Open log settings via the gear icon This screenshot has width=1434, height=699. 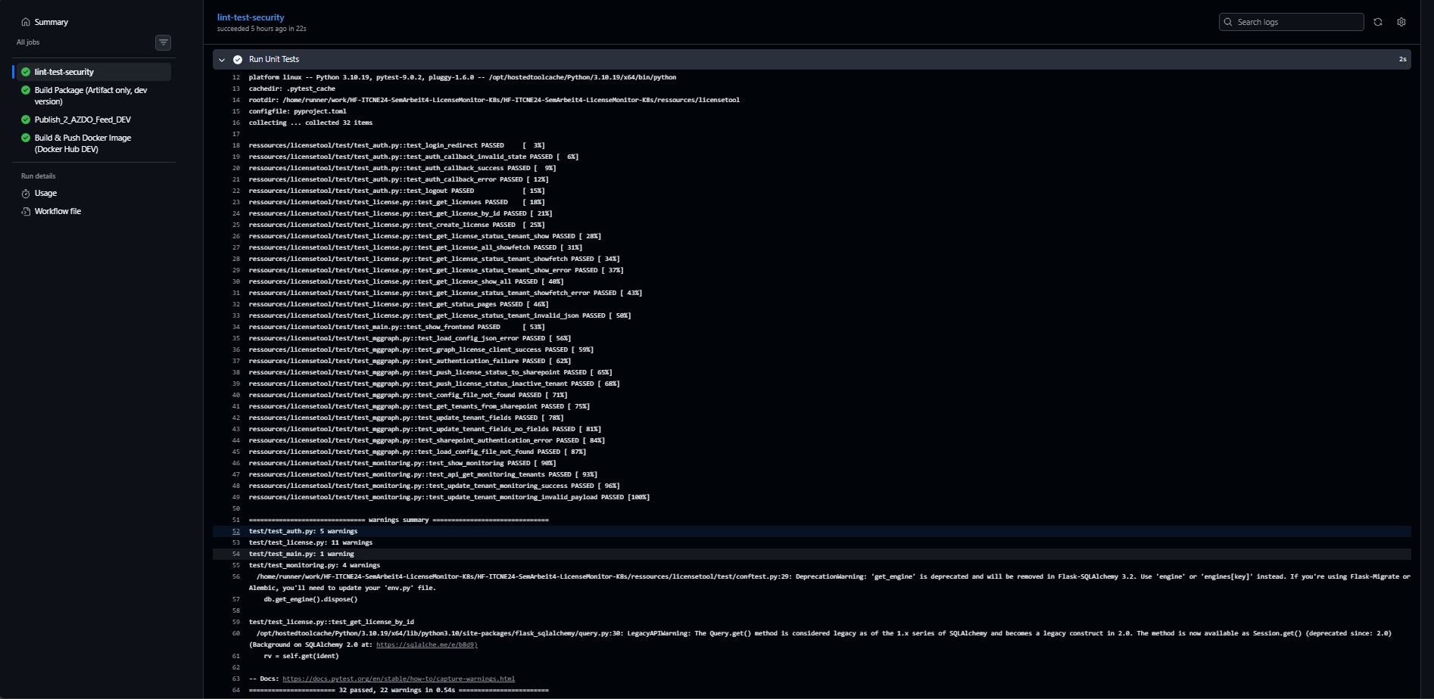click(x=1401, y=22)
